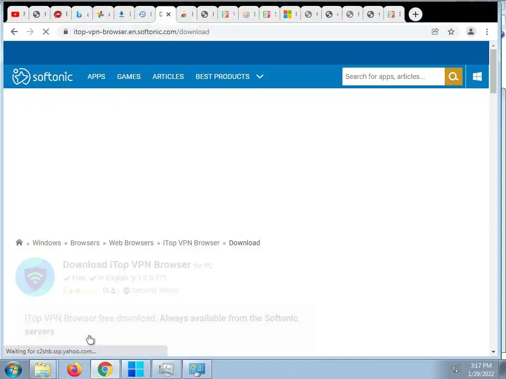Launch Firefox from taskbar
Image resolution: width=506 pixels, height=379 pixels.
click(75, 369)
